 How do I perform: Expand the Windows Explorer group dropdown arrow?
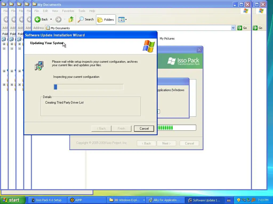(144, 200)
